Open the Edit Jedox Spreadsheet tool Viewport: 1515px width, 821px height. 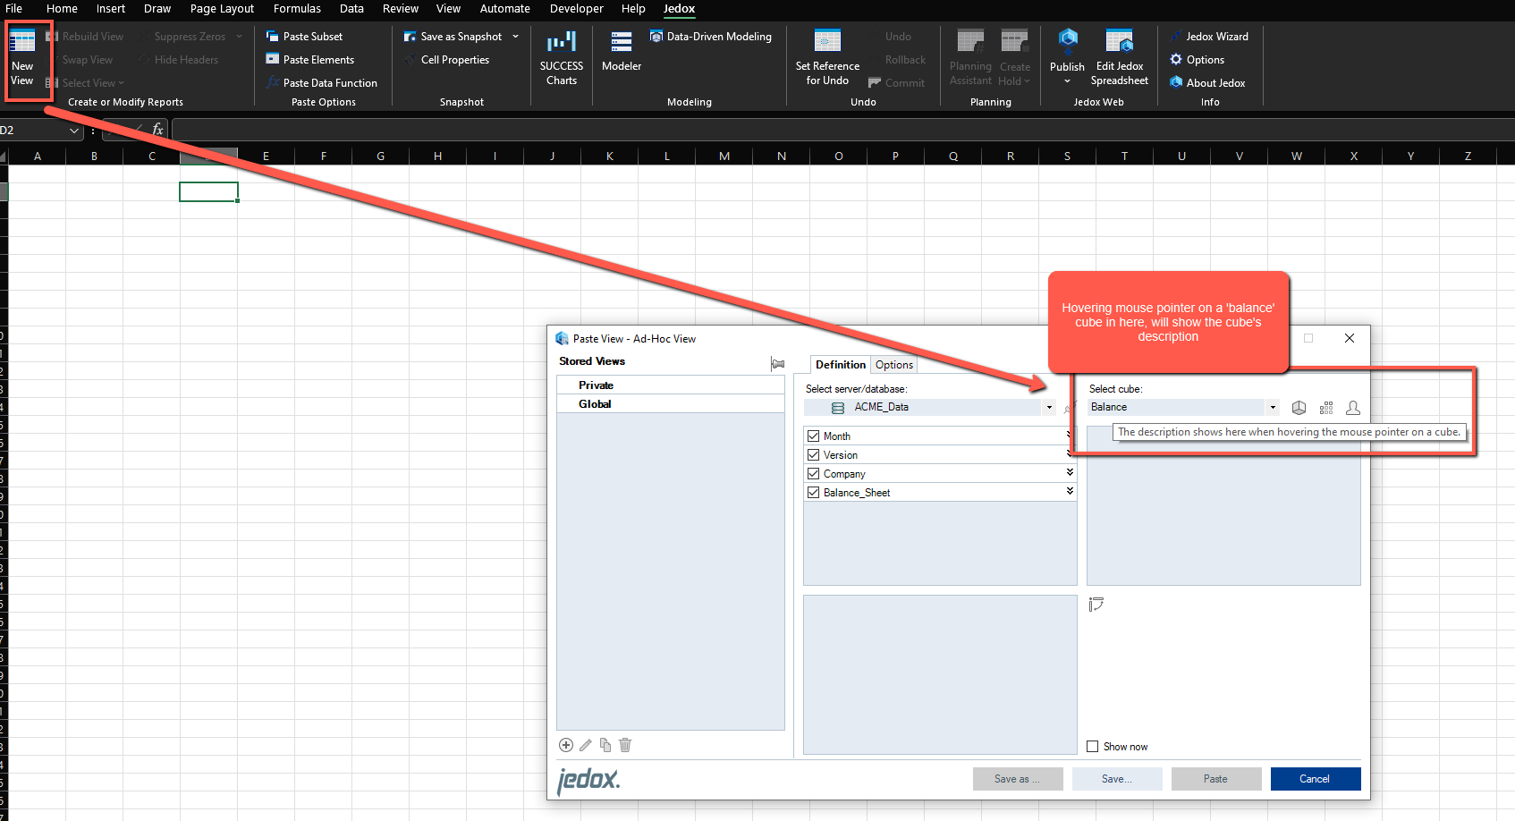click(1119, 58)
